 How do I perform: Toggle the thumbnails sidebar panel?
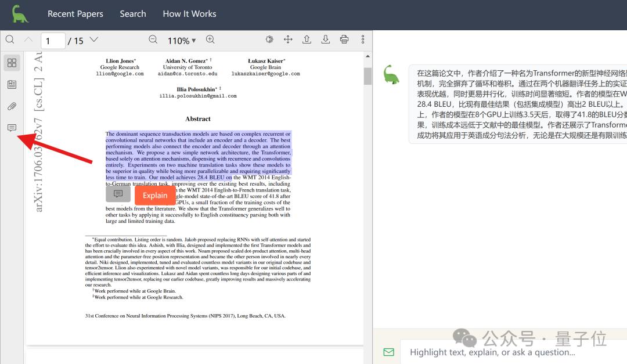(x=12, y=63)
